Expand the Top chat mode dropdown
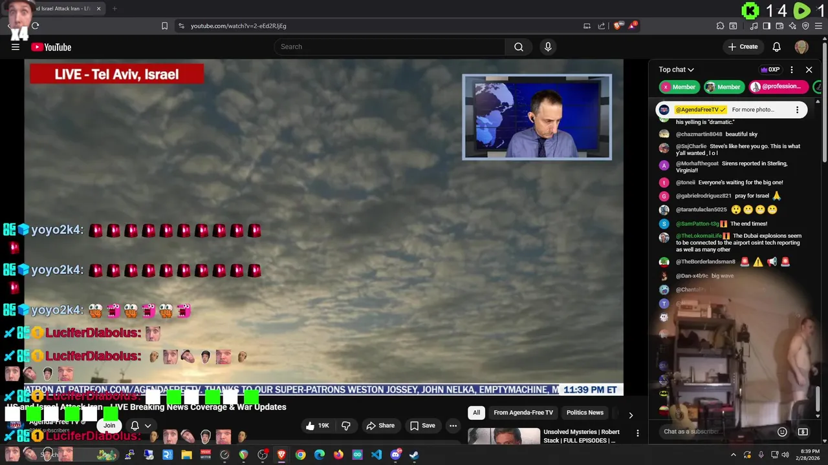Image resolution: width=828 pixels, height=465 pixels. pos(676,70)
